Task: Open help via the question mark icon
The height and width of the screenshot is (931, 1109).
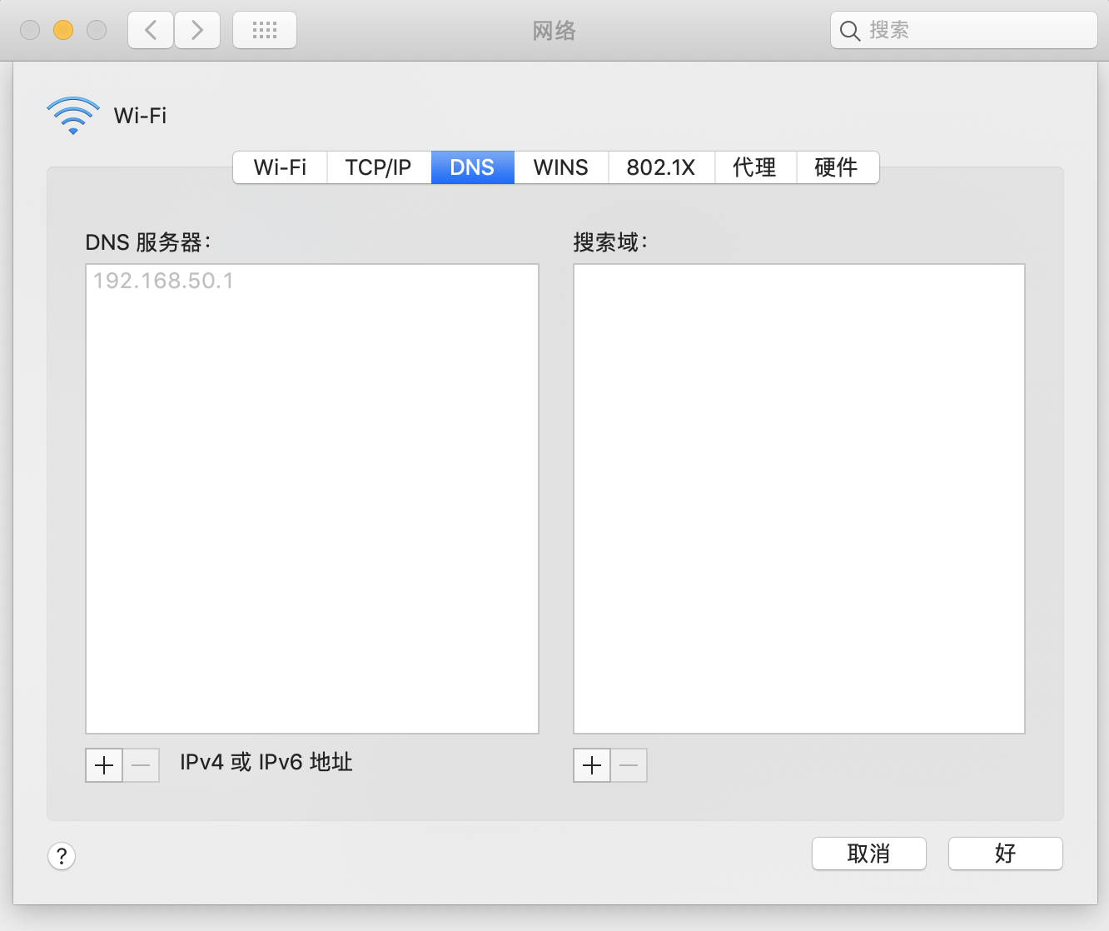Action: pyautogui.click(x=62, y=856)
